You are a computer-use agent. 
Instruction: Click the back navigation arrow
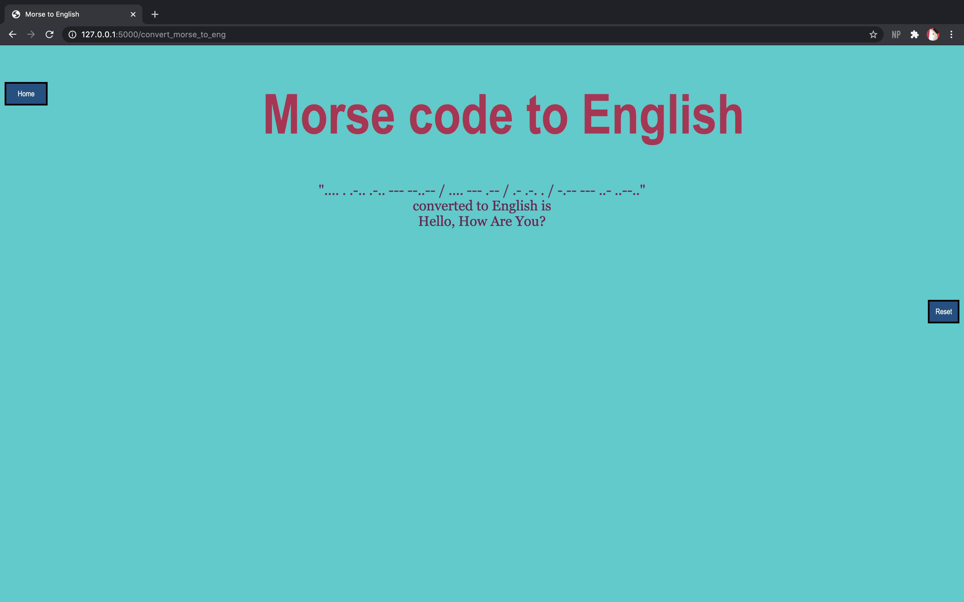pos(13,34)
